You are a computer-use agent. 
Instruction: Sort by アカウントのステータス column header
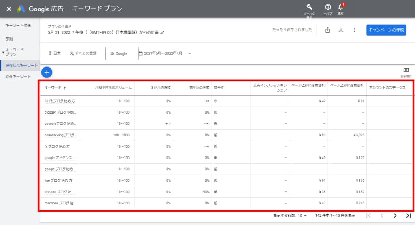click(387, 88)
